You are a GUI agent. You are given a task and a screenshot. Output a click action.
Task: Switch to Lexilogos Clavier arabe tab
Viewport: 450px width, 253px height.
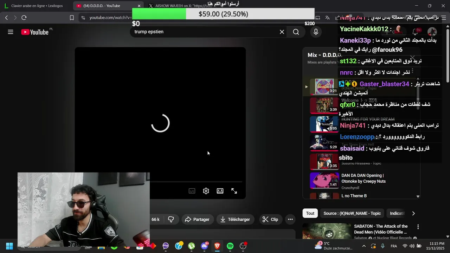pyautogui.click(x=37, y=6)
